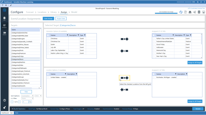The width and height of the screenshot is (206, 115).
Task: Unassign generators using upper left arrow
Action: 124,51
